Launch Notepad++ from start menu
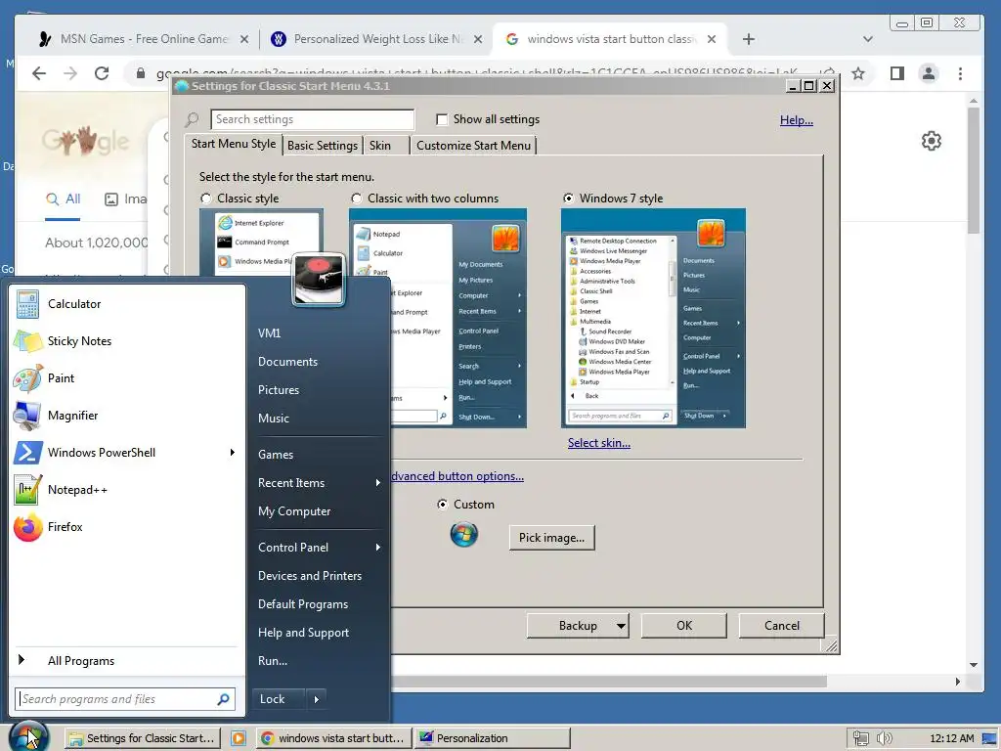 point(126,490)
